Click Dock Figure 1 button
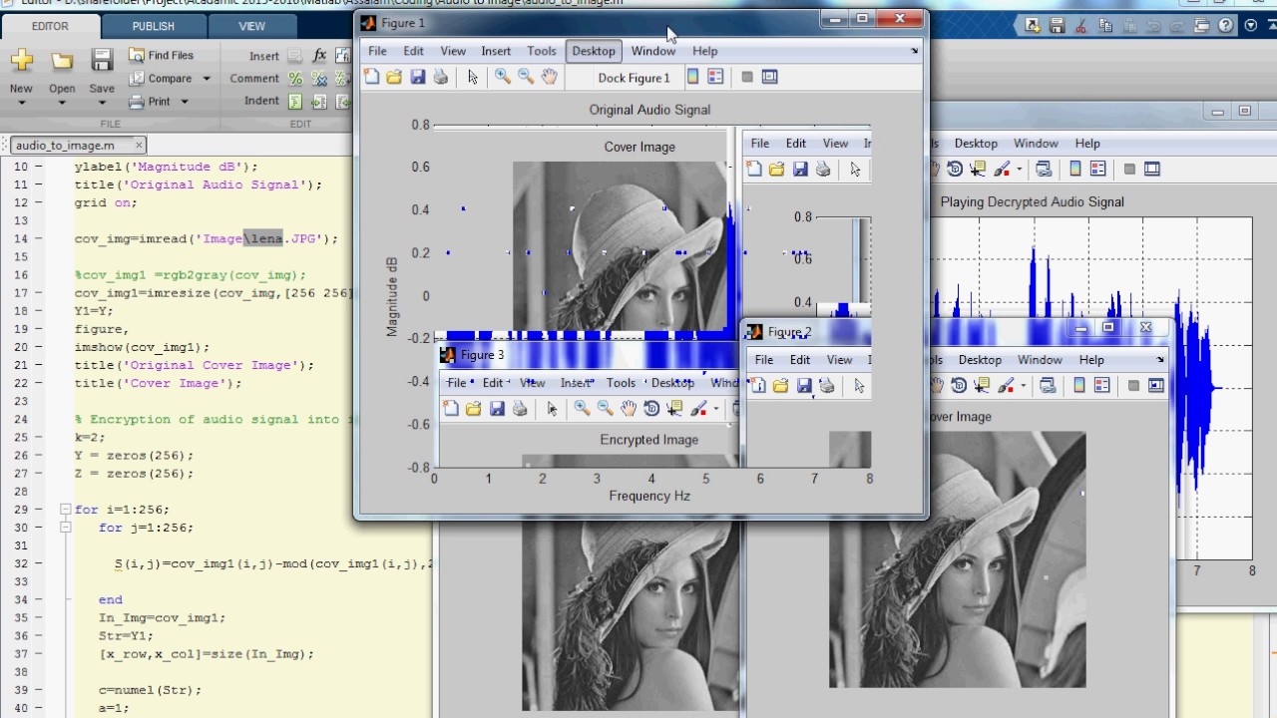This screenshot has width=1277, height=718. click(x=634, y=78)
